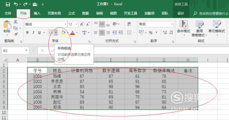Click the increase decimal icon
The width and height of the screenshot is (229, 120).
[x=165, y=32]
